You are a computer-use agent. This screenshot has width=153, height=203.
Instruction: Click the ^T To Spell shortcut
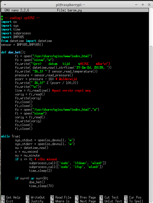coord(133,201)
